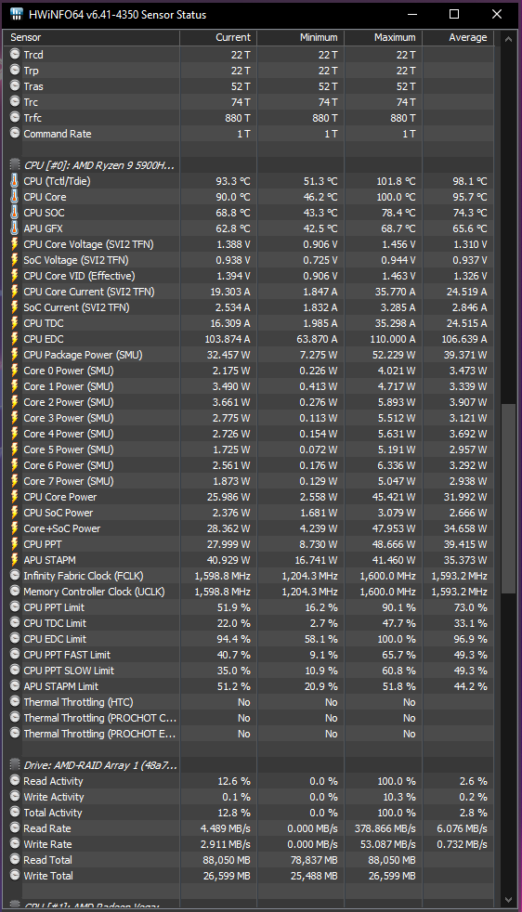Image resolution: width=522 pixels, height=912 pixels.
Task: Click the Current column header
Action: click(218, 37)
